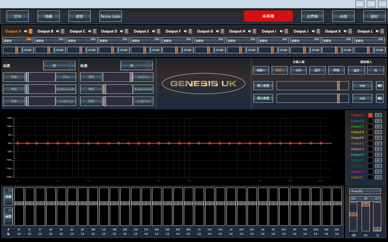This screenshot has width=388, height=242.
Task: Click the phase button for Output B in legend
Action: tap(378, 121)
